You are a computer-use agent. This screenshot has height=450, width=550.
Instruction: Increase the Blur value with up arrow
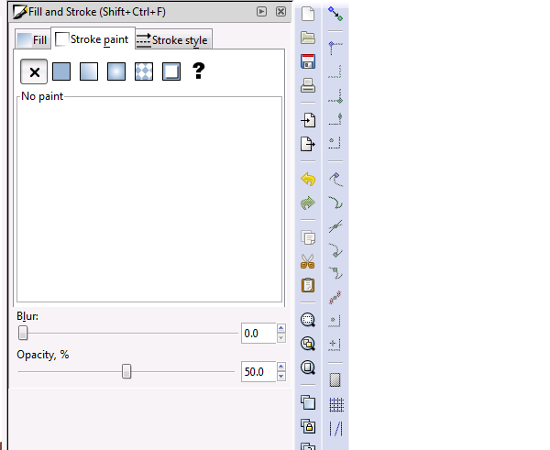click(281, 329)
